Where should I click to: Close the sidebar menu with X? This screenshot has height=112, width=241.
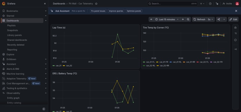pyautogui.click(x=45, y=4)
